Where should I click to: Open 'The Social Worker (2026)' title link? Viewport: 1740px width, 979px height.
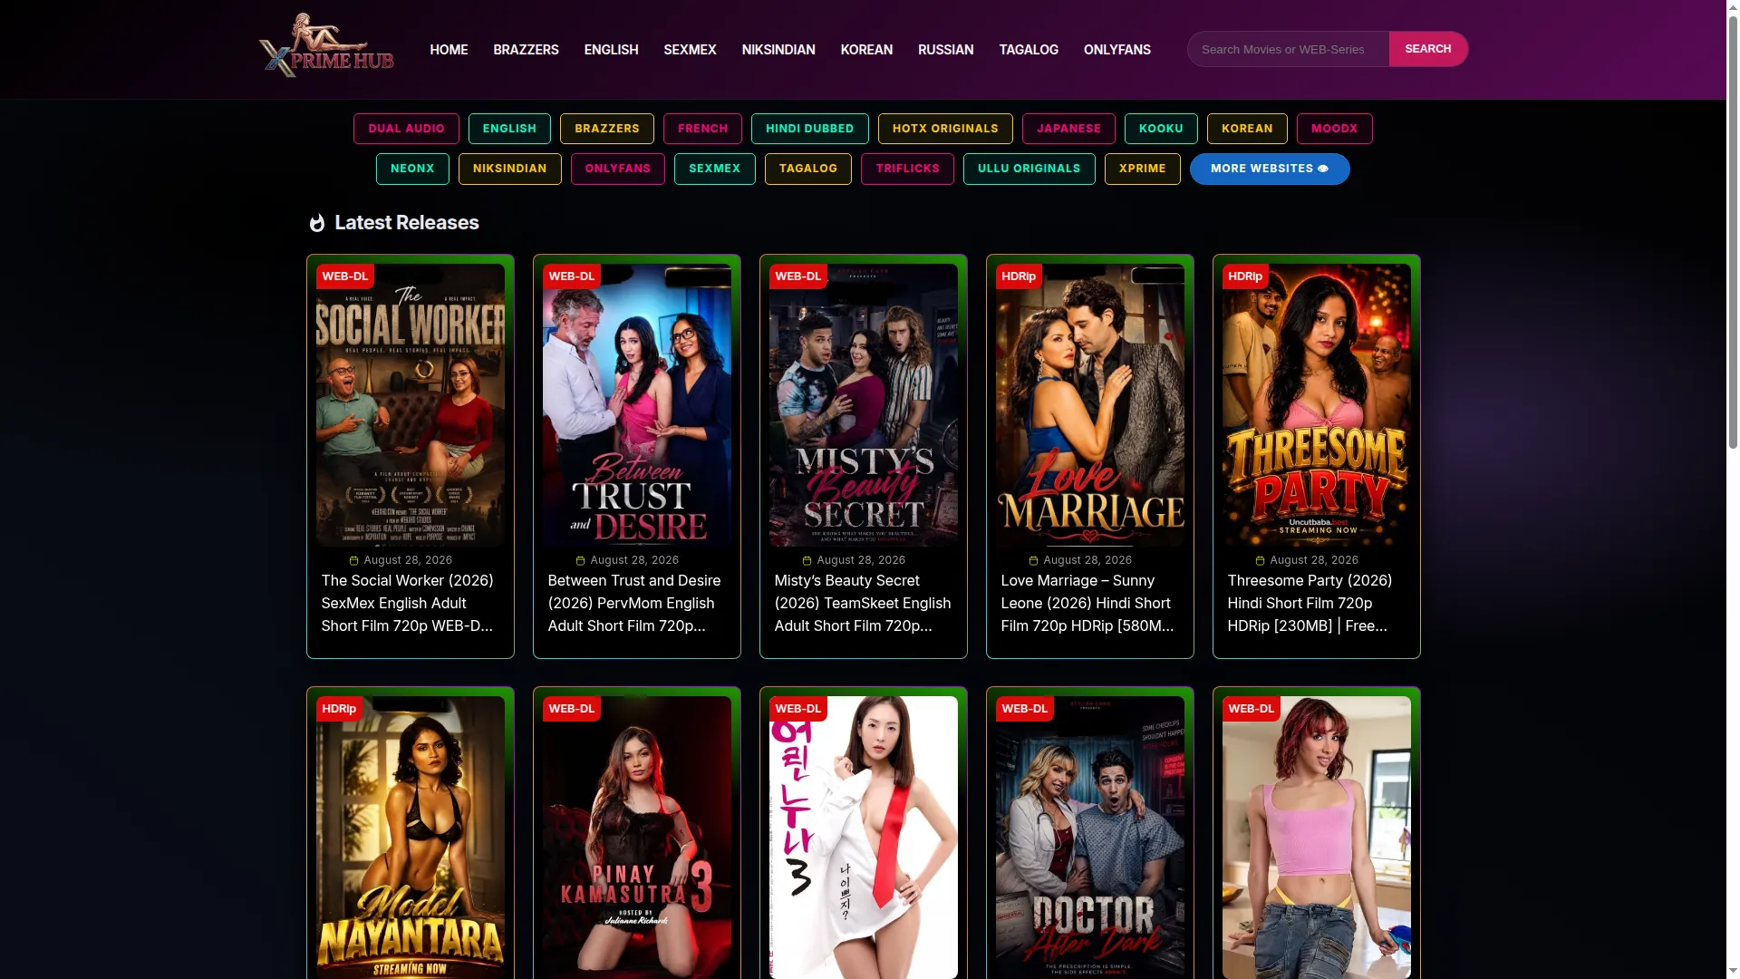point(408,603)
